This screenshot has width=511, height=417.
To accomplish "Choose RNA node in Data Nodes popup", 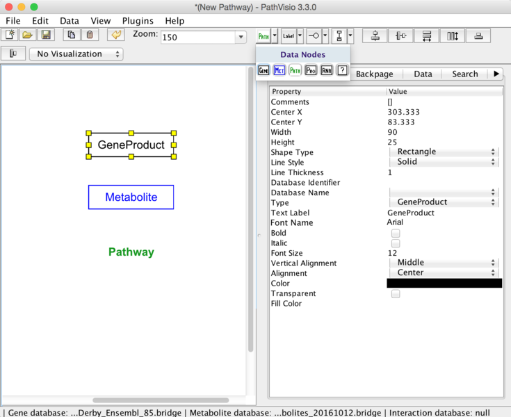I will tap(327, 70).
